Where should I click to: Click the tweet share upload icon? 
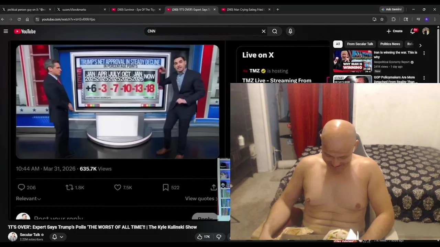[x=213, y=187]
